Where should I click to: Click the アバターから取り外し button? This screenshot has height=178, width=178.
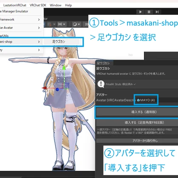137,141
